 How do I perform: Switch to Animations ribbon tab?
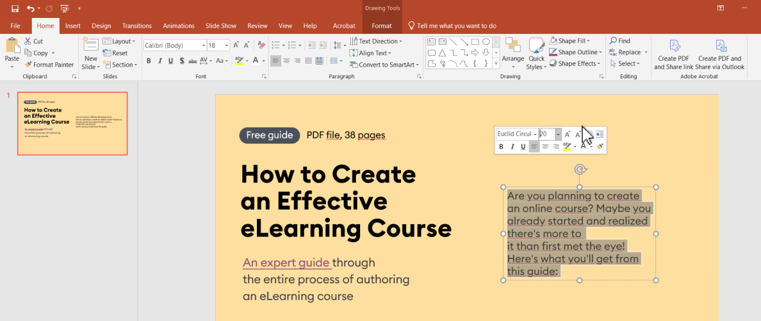tap(179, 26)
